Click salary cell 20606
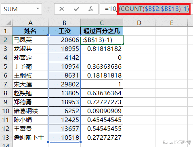The image size is (193, 147). [64, 40]
